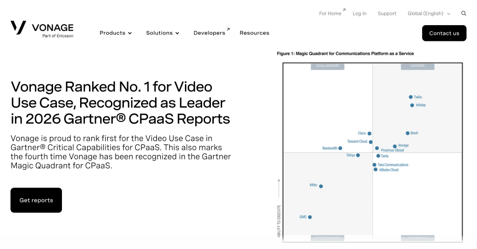Click the Get reports button

click(x=36, y=200)
